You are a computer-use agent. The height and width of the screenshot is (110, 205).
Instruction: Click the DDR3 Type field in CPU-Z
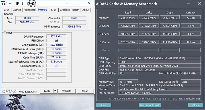click(27, 18)
